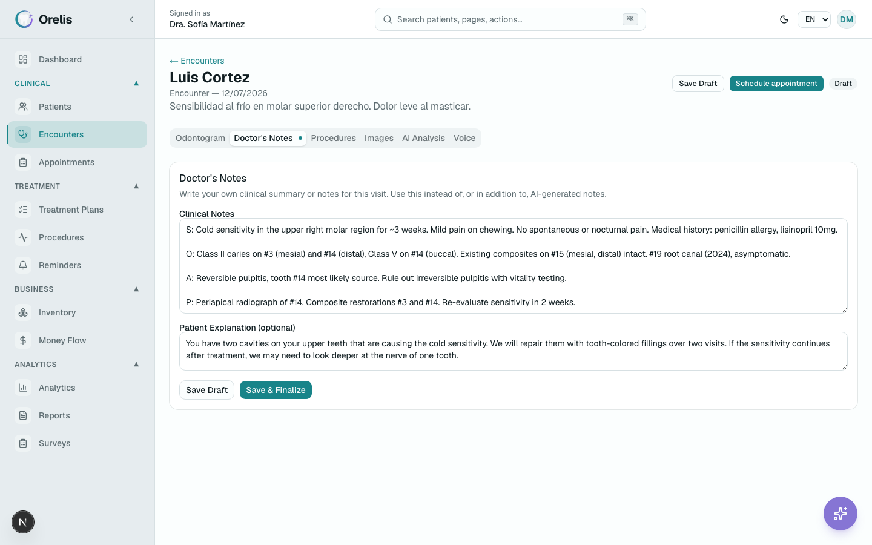The height and width of the screenshot is (545, 872).
Task: Click the Orelis logo icon
Action: [x=24, y=19]
